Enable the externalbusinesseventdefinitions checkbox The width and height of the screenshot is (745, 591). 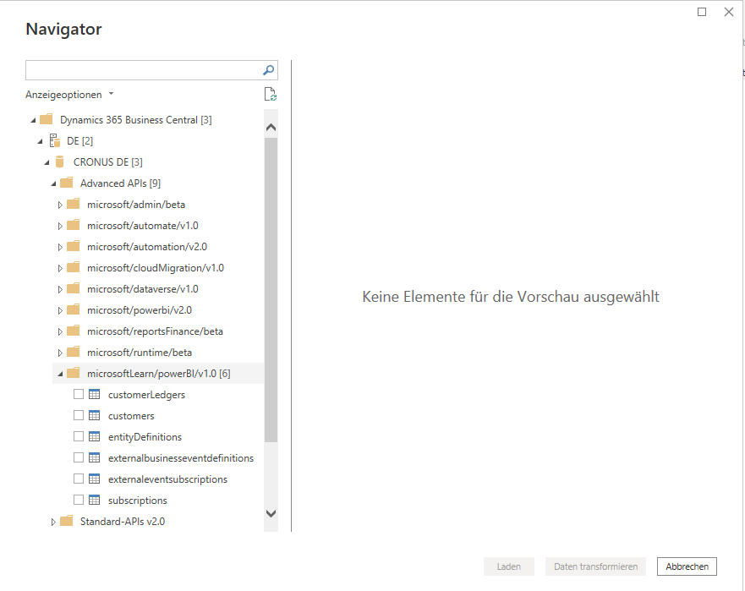click(79, 457)
